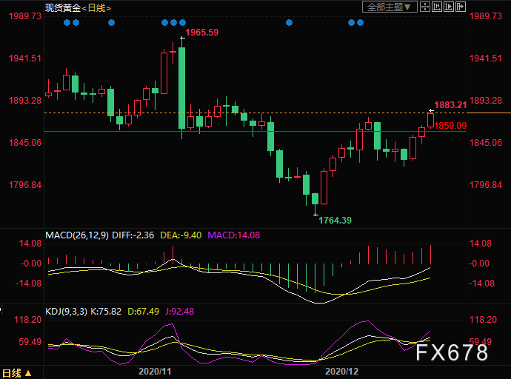Click the K:75.82 value
511x379 pixels.
pyautogui.click(x=106, y=312)
